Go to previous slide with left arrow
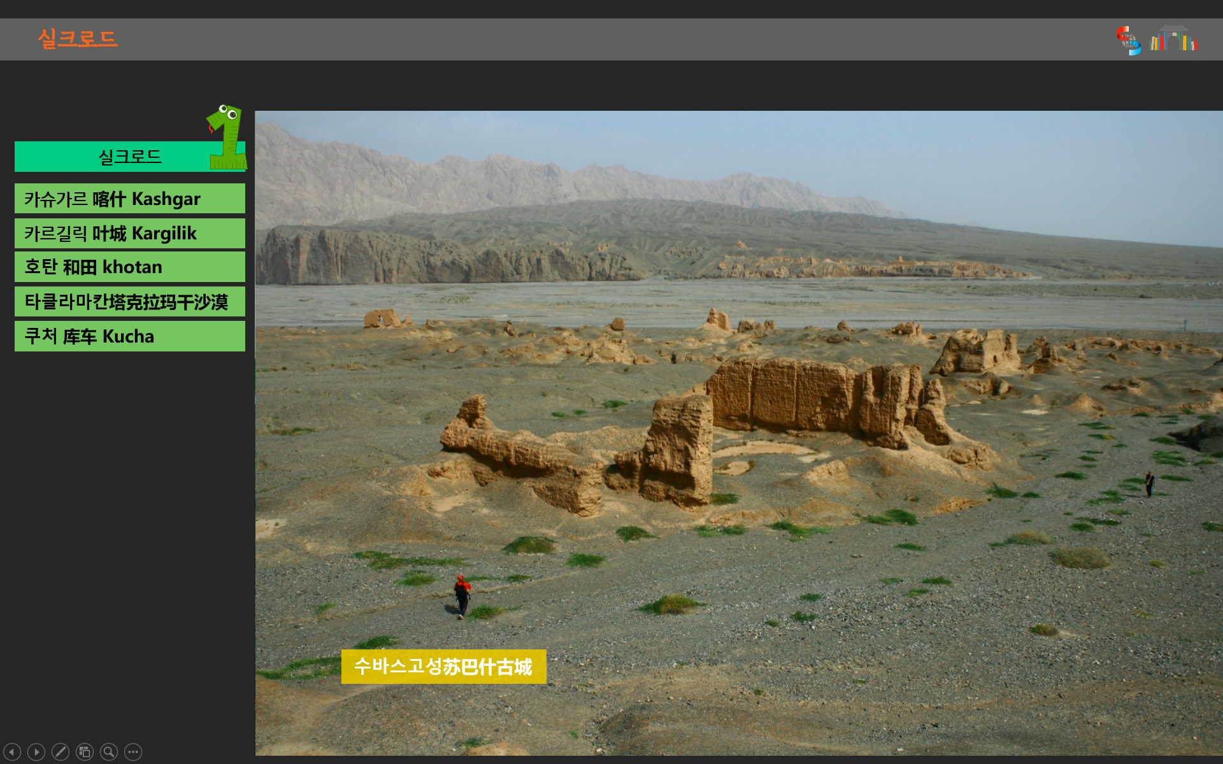Viewport: 1223px width, 764px height. click(x=12, y=752)
